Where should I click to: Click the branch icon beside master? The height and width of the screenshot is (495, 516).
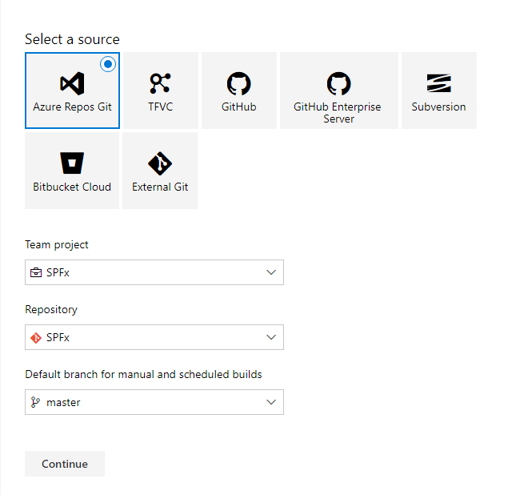pyautogui.click(x=36, y=403)
